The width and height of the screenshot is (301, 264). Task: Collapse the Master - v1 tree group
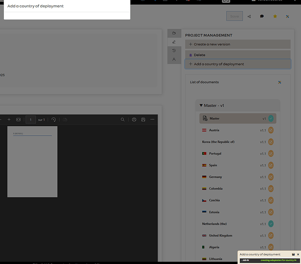click(x=201, y=106)
